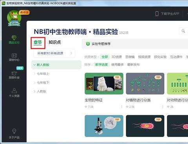The image size is (188, 144).
Task: Open the 班级作业 sidebar section
Action: point(14,75)
